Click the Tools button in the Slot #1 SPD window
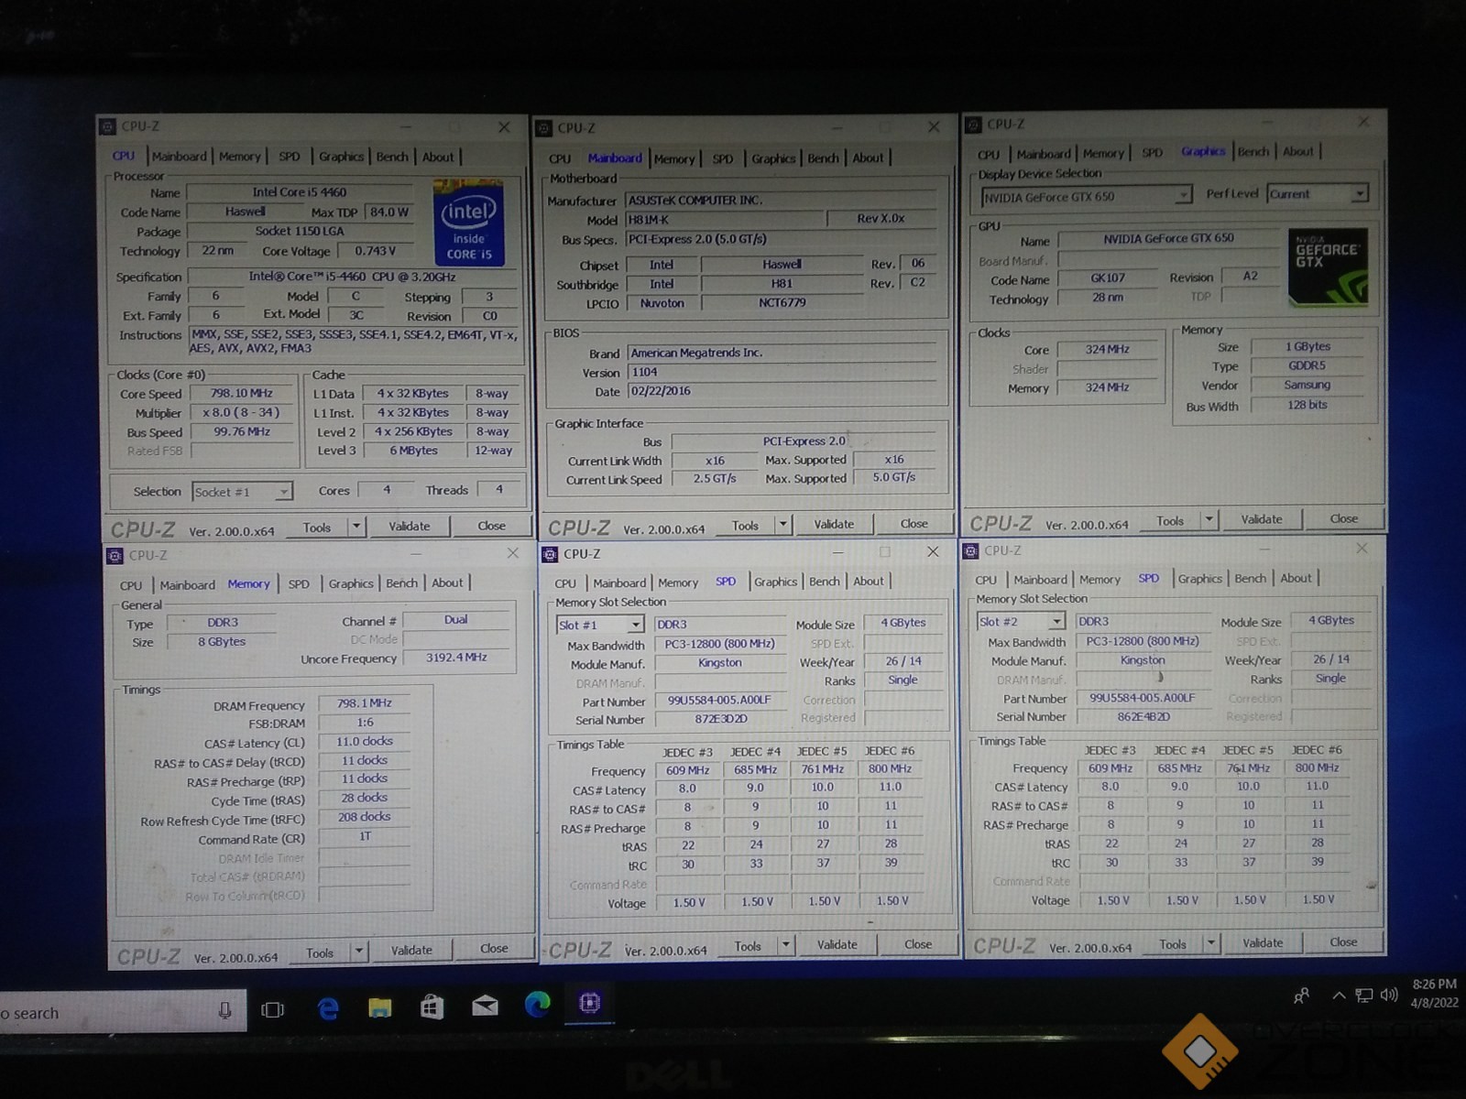1466x1099 pixels. point(748,946)
